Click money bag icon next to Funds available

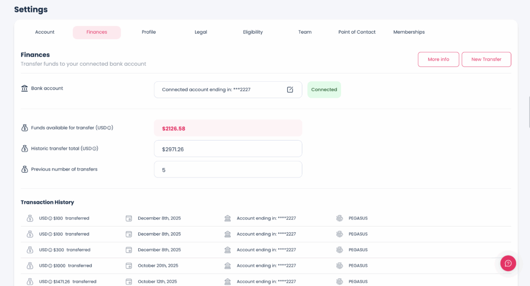click(x=24, y=128)
